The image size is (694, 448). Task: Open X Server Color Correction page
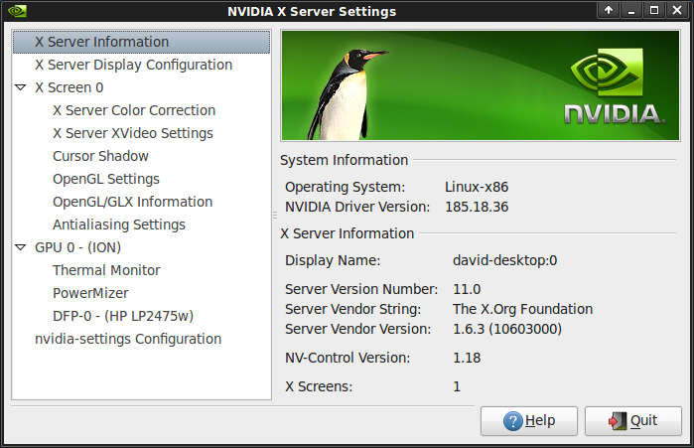[x=134, y=110]
